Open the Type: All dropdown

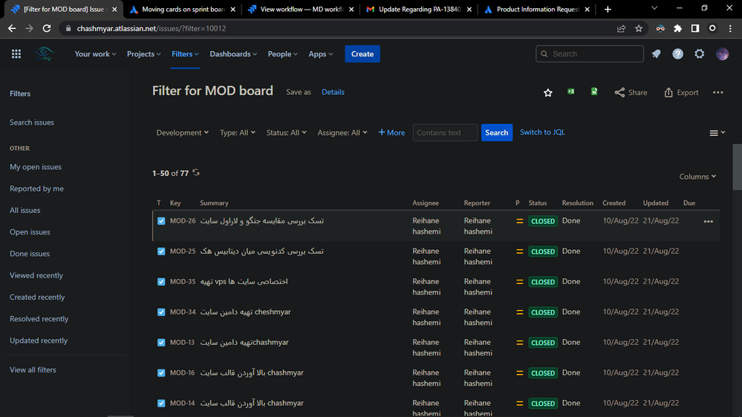tap(238, 133)
